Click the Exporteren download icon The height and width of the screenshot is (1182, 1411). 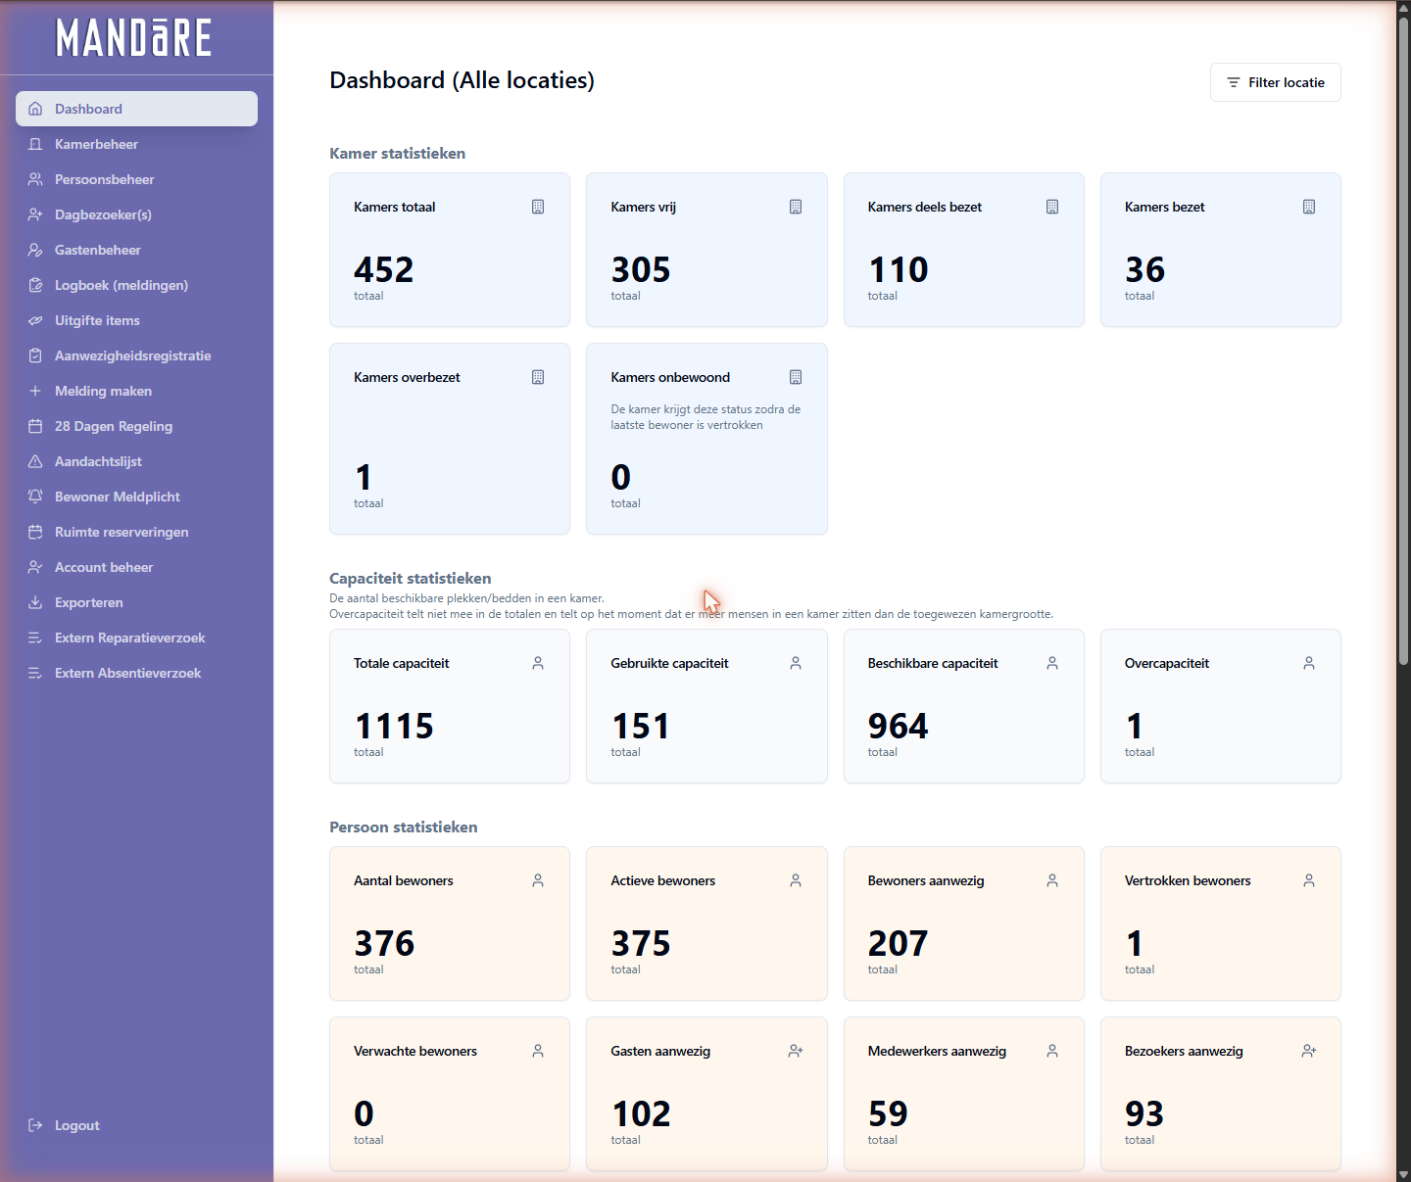tap(35, 602)
